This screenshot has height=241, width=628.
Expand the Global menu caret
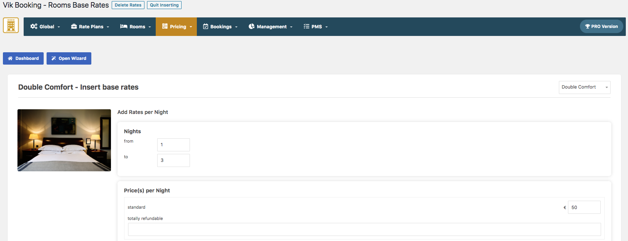(x=59, y=27)
